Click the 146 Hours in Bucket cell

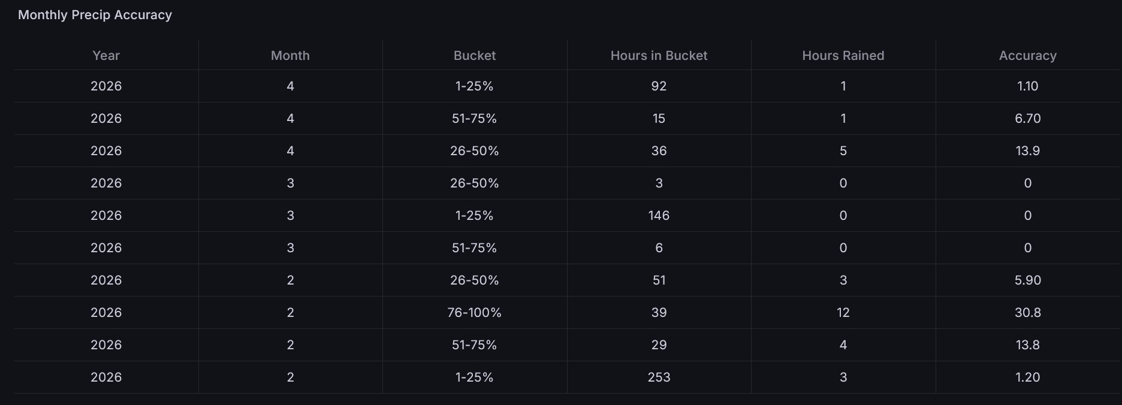point(659,216)
